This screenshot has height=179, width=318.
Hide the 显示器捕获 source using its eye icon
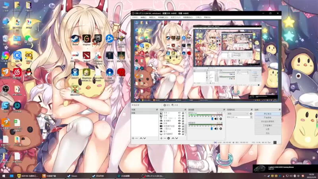coord(180,134)
